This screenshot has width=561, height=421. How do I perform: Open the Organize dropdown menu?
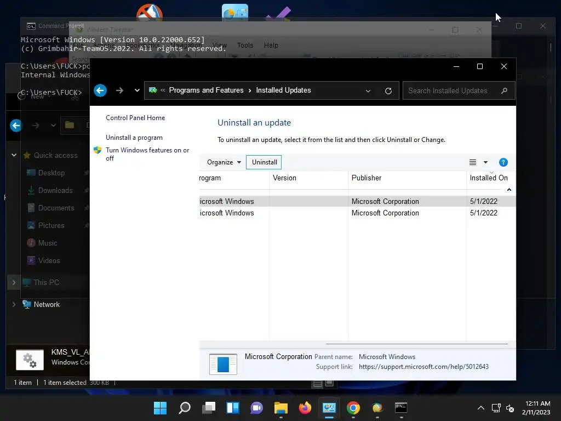click(x=224, y=162)
